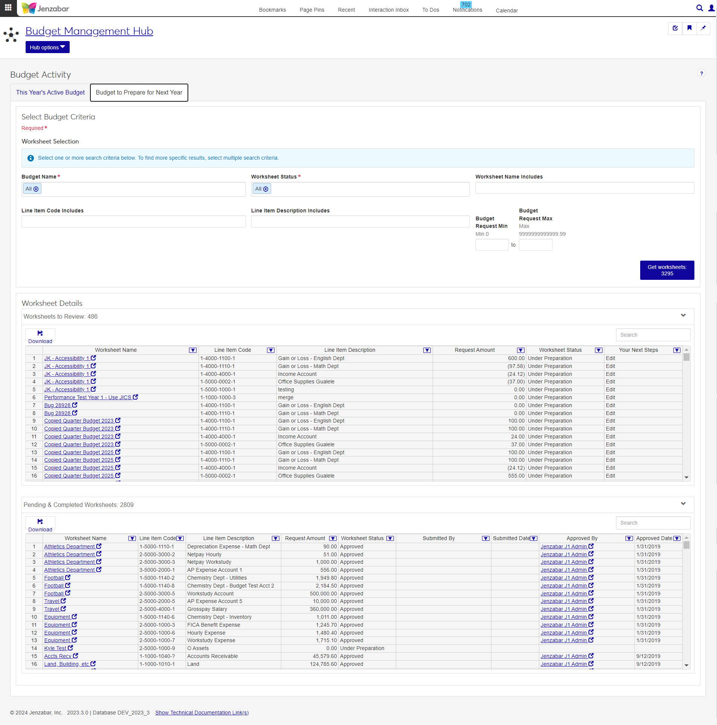Click the Get worksheets button

click(667, 270)
